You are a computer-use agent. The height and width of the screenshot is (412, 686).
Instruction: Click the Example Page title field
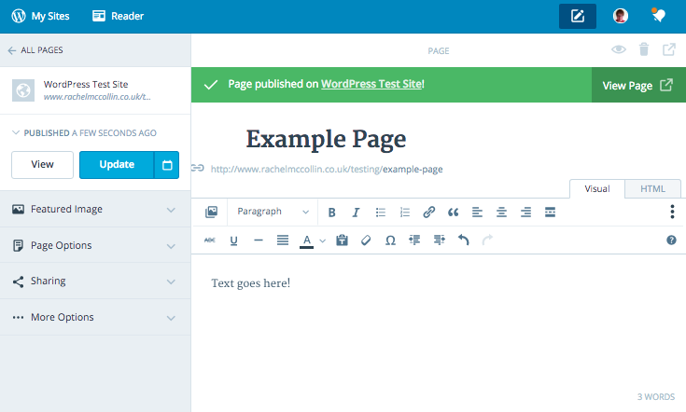326,140
